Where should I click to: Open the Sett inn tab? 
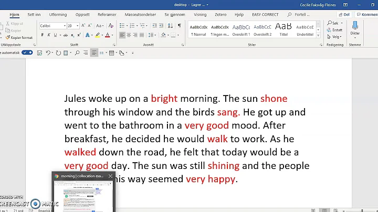(x=34, y=15)
